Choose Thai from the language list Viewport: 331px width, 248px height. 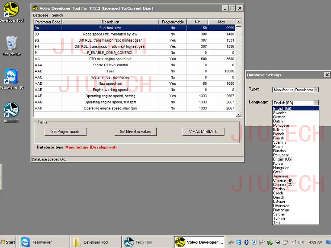296,222
